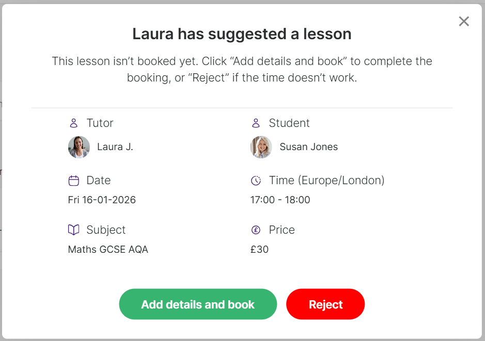Viewport: 485px width, 341px height.
Task: Click the dialog title Laura has suggested a lesson
Action: point(242,34)
